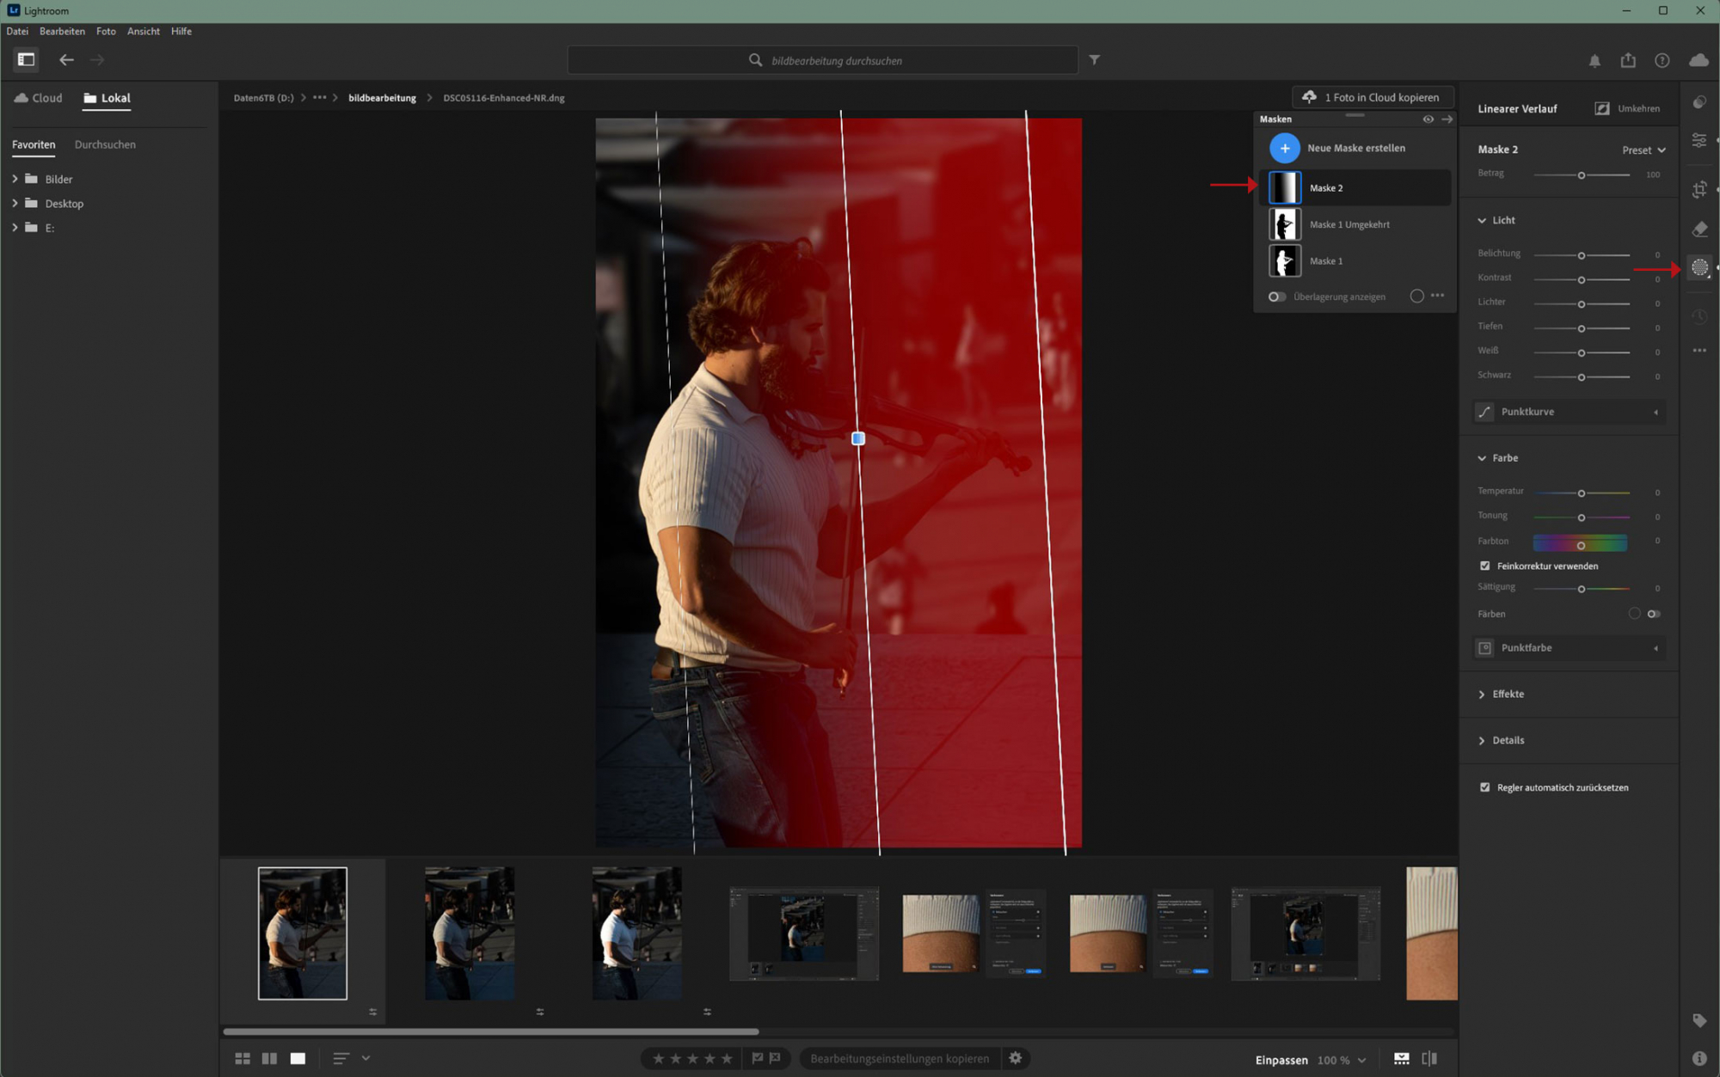Click Neue Maske erstellen button
This screenshot has width=1720, height=1077.
[x=1284, y=148]
